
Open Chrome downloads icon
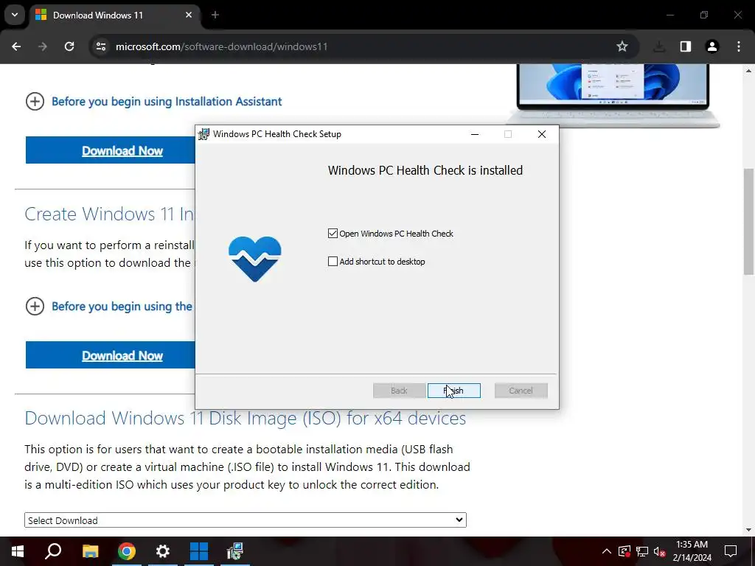tap(659, 46)
